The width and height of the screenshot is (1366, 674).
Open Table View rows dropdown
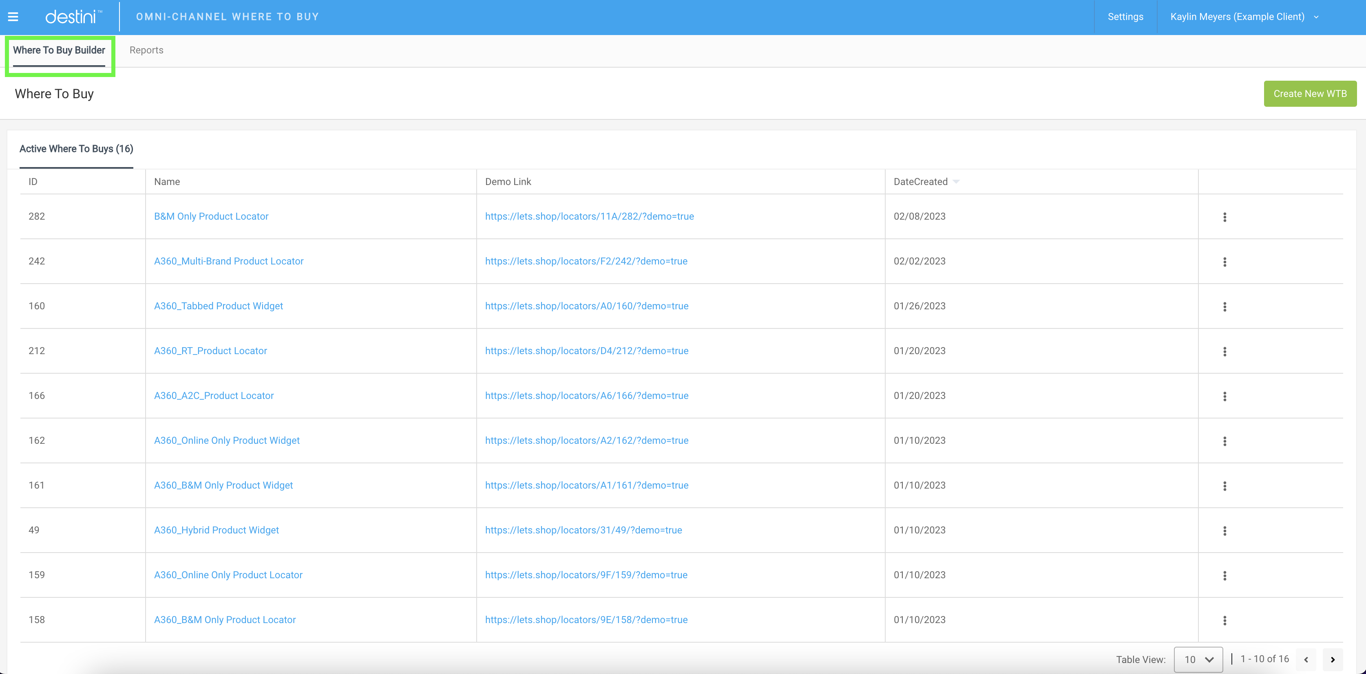[x=1198, y=659]
